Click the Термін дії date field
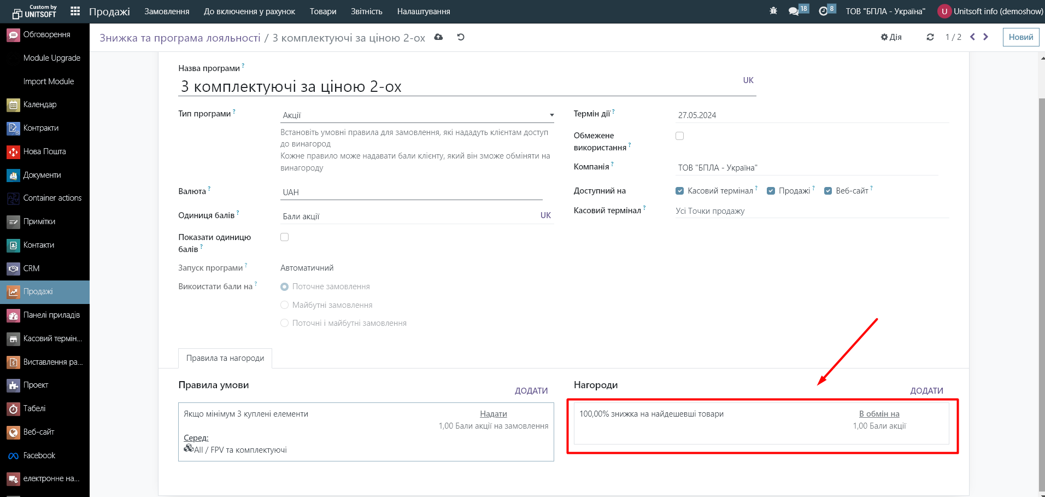The height and width of the screenshot is (497, 1045). 812,115
